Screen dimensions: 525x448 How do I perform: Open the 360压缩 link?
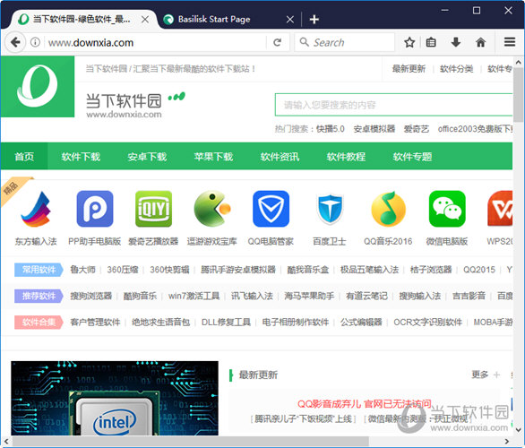123,270
